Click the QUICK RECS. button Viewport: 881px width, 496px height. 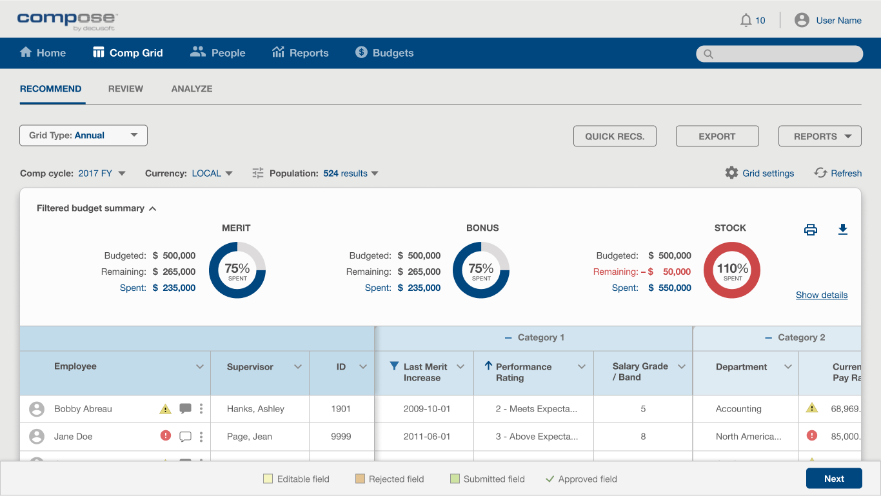[615, 136]
